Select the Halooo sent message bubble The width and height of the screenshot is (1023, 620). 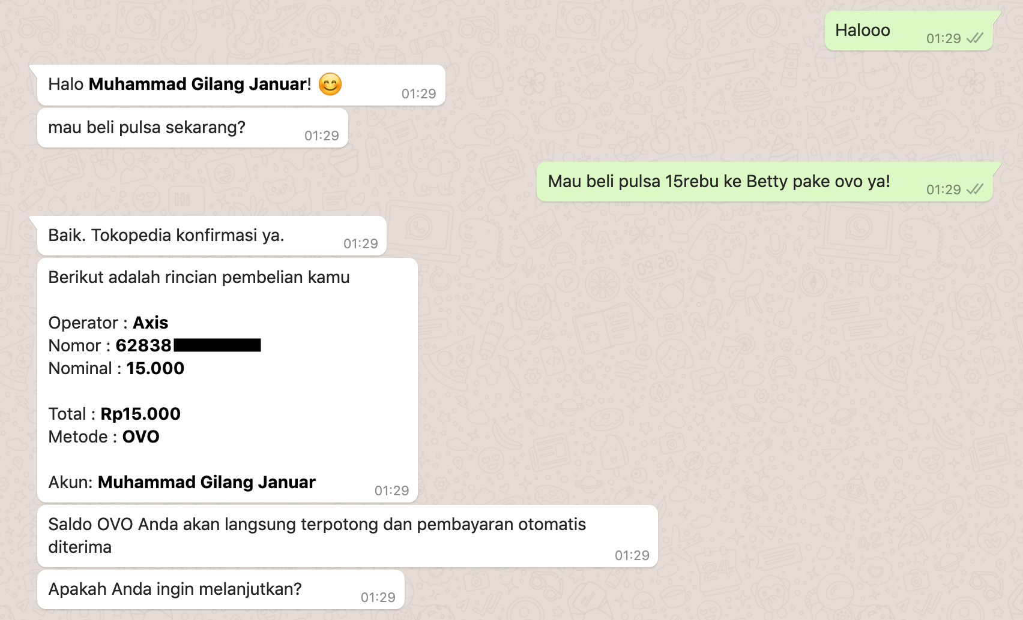[908, 31]
